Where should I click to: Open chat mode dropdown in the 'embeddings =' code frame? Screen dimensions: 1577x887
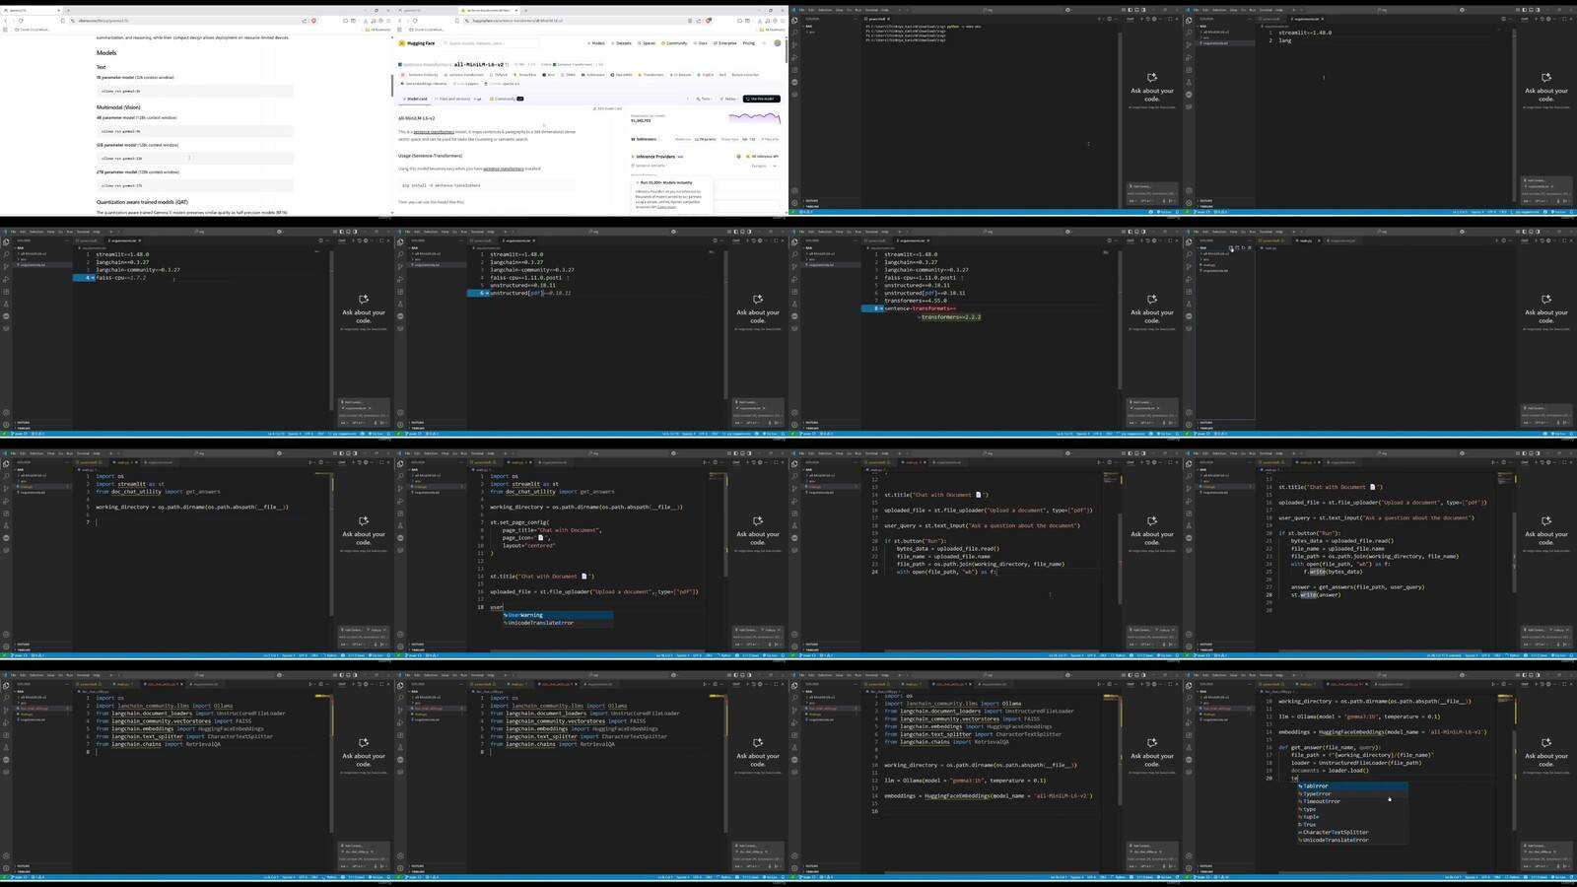1134,867
